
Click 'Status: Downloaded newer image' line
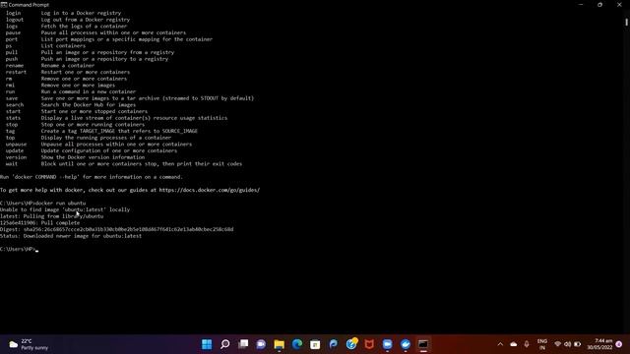click(x=71, y=236)
